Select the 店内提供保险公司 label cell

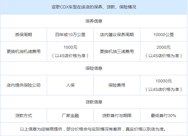24,85
